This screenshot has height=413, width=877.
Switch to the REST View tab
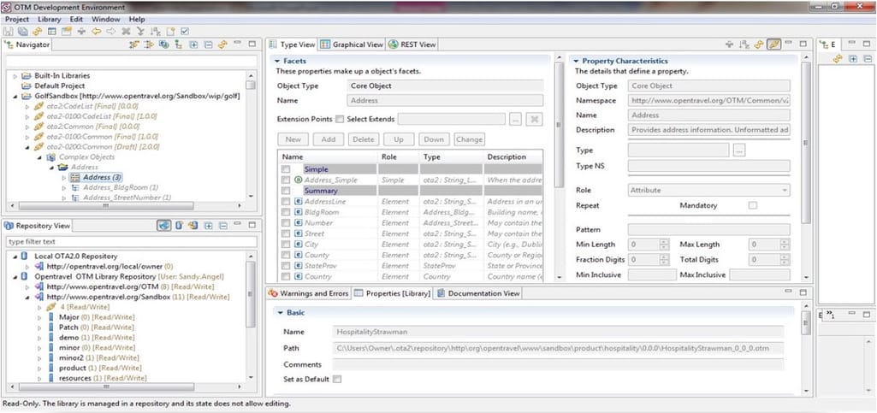coord(412,44)
